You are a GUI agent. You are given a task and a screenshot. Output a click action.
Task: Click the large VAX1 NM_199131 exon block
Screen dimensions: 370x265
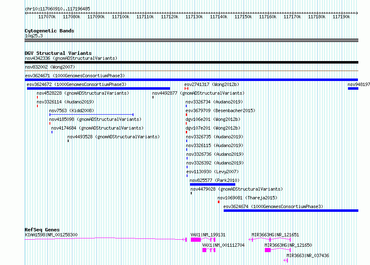click(x=196, y=240)
